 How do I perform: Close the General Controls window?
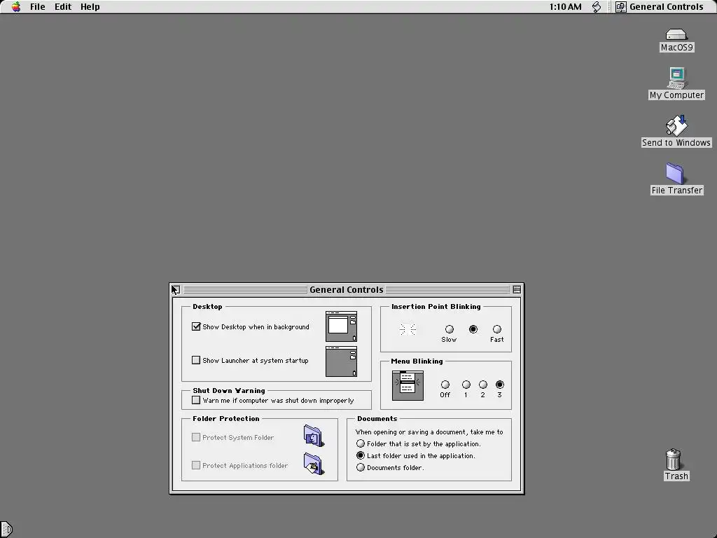click(x=176, y=289)
